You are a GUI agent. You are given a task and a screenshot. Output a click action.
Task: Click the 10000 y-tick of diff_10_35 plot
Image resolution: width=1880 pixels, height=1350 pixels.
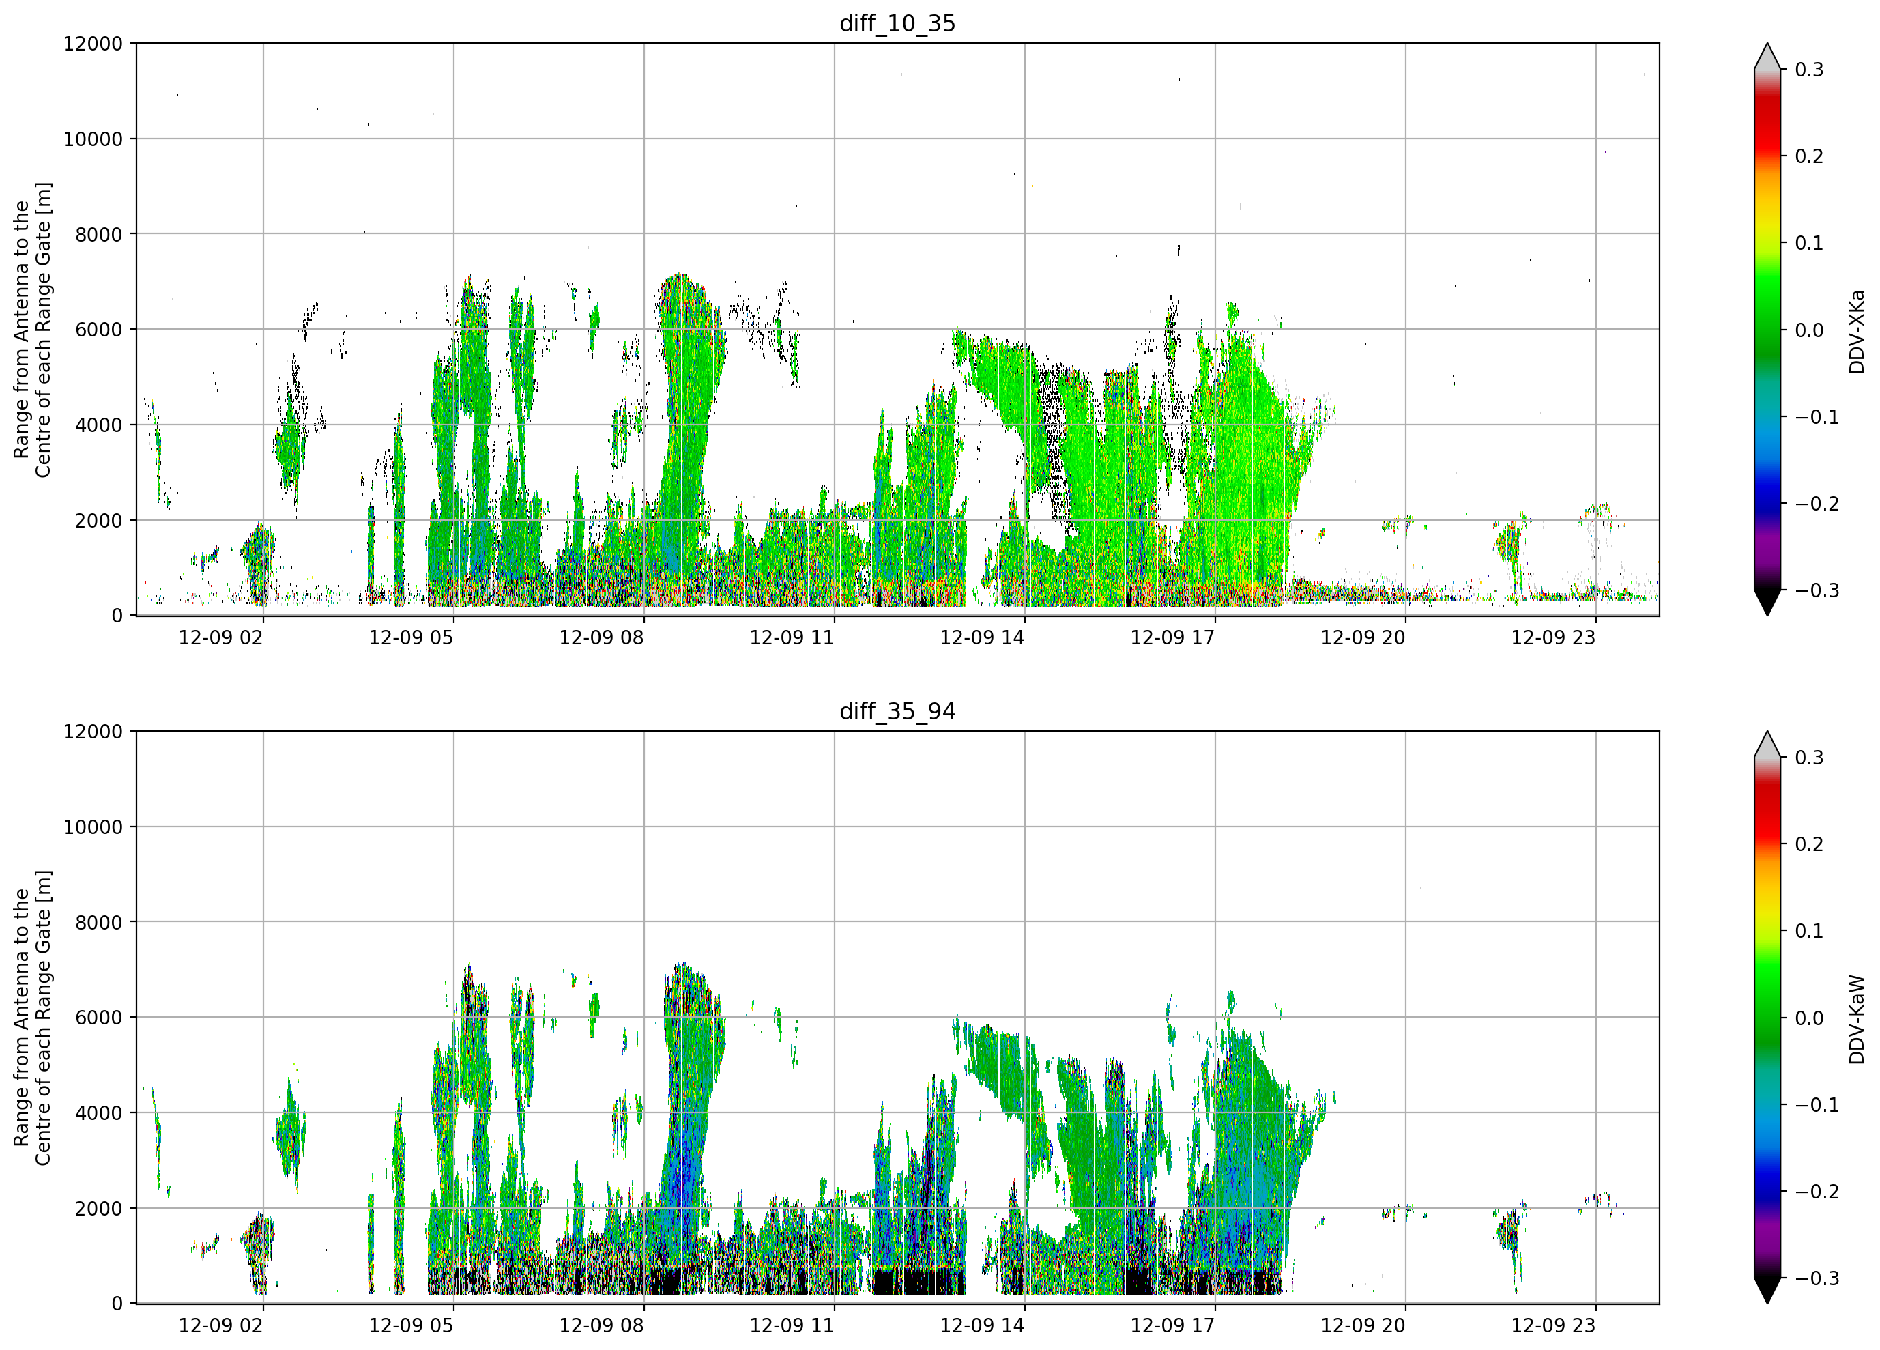(93, 139)
